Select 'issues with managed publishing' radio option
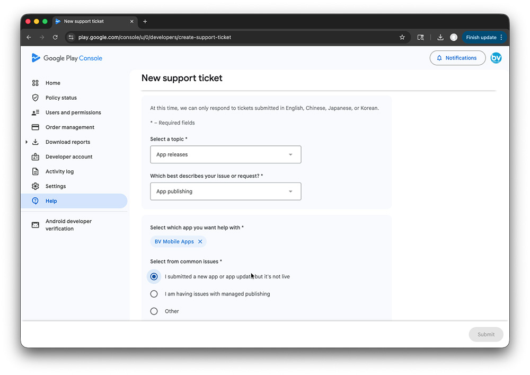 (154, 294)
